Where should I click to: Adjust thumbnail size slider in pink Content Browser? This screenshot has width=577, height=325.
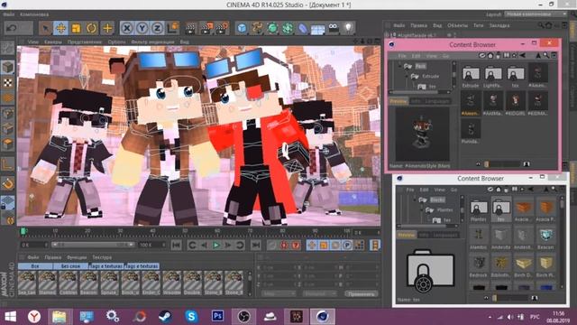coord(502,164)
